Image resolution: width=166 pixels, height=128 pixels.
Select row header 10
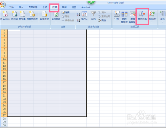pyautogui.click(x=4, y=59)
